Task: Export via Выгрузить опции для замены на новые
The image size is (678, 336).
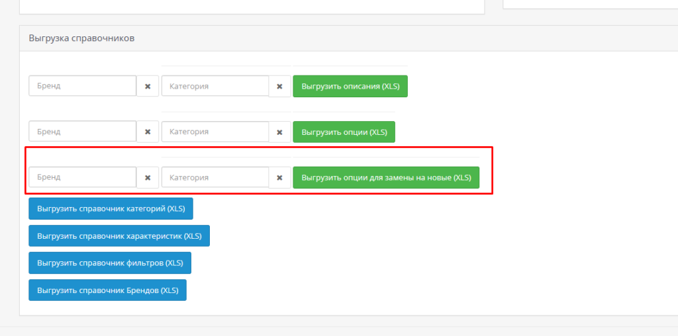Action: (386, 177)
